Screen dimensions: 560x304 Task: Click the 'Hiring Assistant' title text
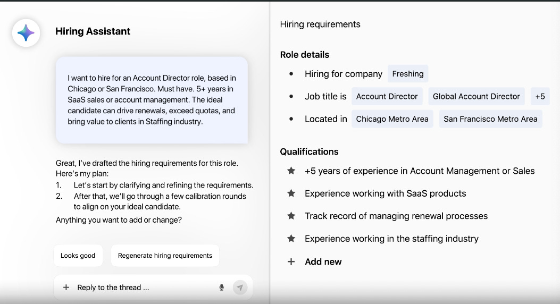tap(93, 31)
